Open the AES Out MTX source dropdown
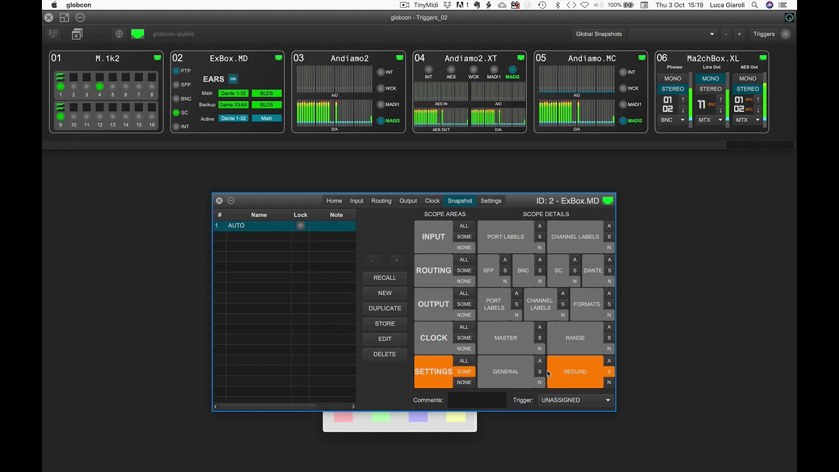 click(748, 120)
